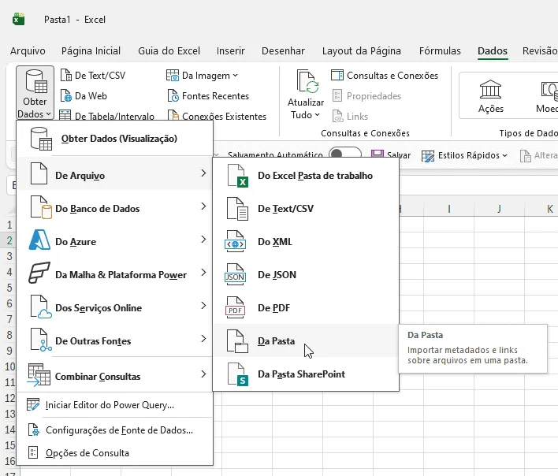Open the Da Imagem dropdown
The width and height of the screenshot is (558, 476).
coord(202,76)
